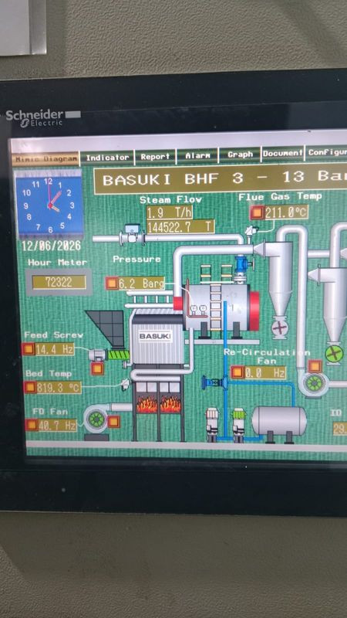This screenshot has height=618, width=347.
Task: Click the blue steam valve above boiler drum
Action: pyautogui.click(x=241, y=265)
